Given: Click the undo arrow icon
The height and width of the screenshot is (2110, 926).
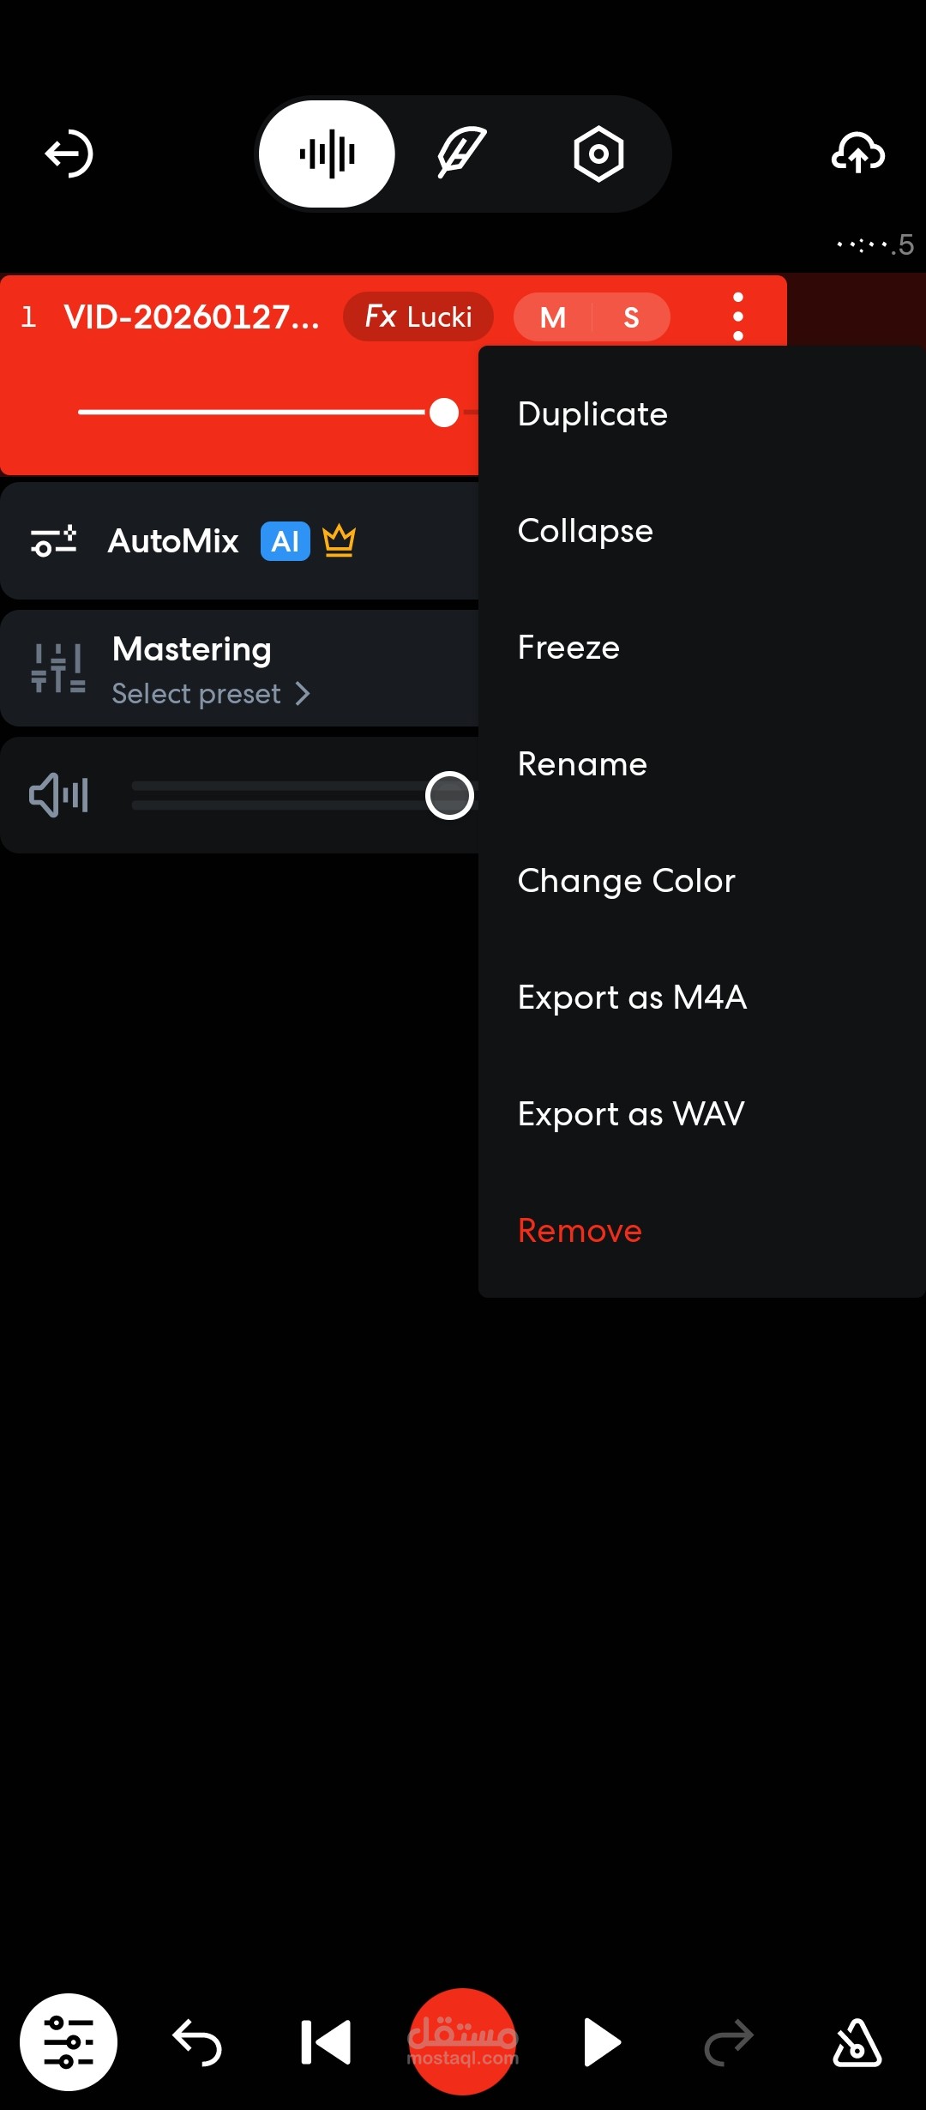Looking at the screenshot, I should (197, 2042).
